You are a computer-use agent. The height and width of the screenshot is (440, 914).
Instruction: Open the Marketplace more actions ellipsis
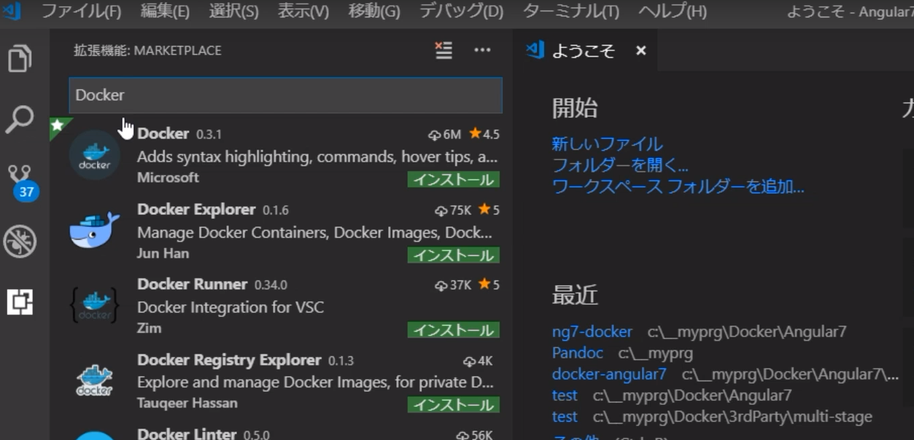point(483,50)
